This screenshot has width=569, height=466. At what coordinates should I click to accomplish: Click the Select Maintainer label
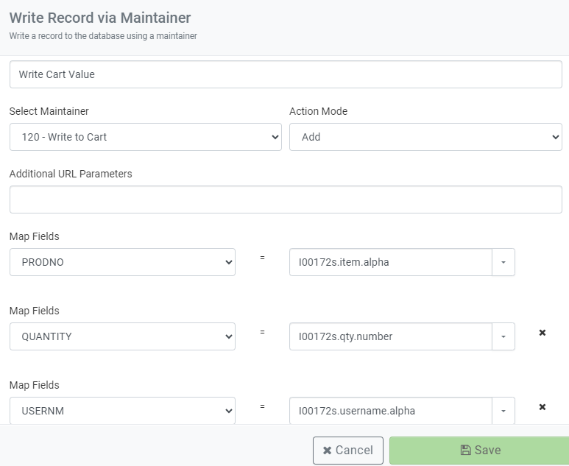tap(49, 111)
